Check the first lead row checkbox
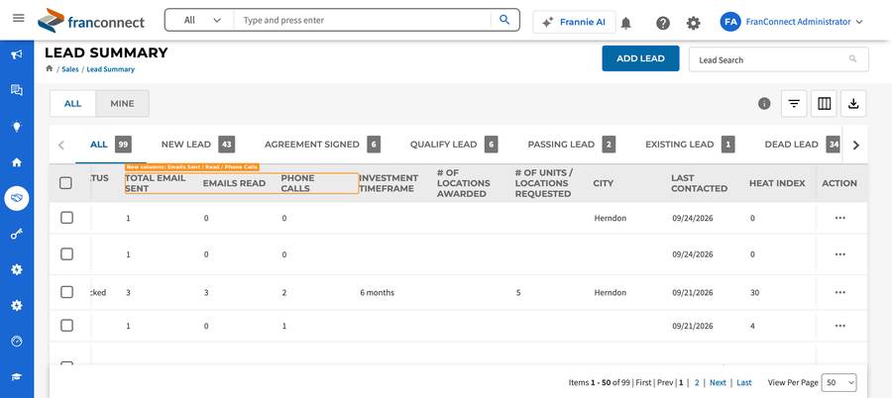Screen dimensions: 892x398 [x=67, y=218]
